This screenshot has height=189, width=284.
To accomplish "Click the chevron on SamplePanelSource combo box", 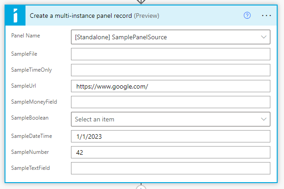I will pyautogui.click(x=264, y=37).
